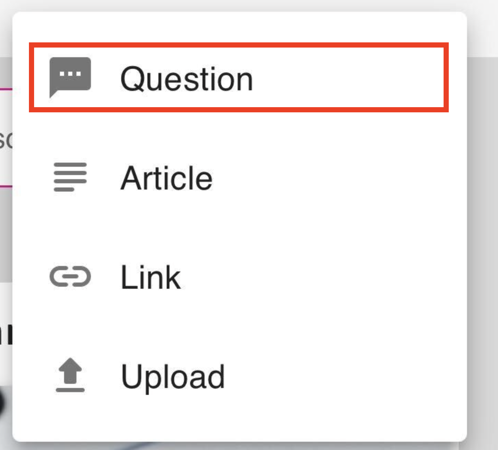Click the hyperlink icon next to Link
The image size is (498, 450).
(x=70, y=277)
